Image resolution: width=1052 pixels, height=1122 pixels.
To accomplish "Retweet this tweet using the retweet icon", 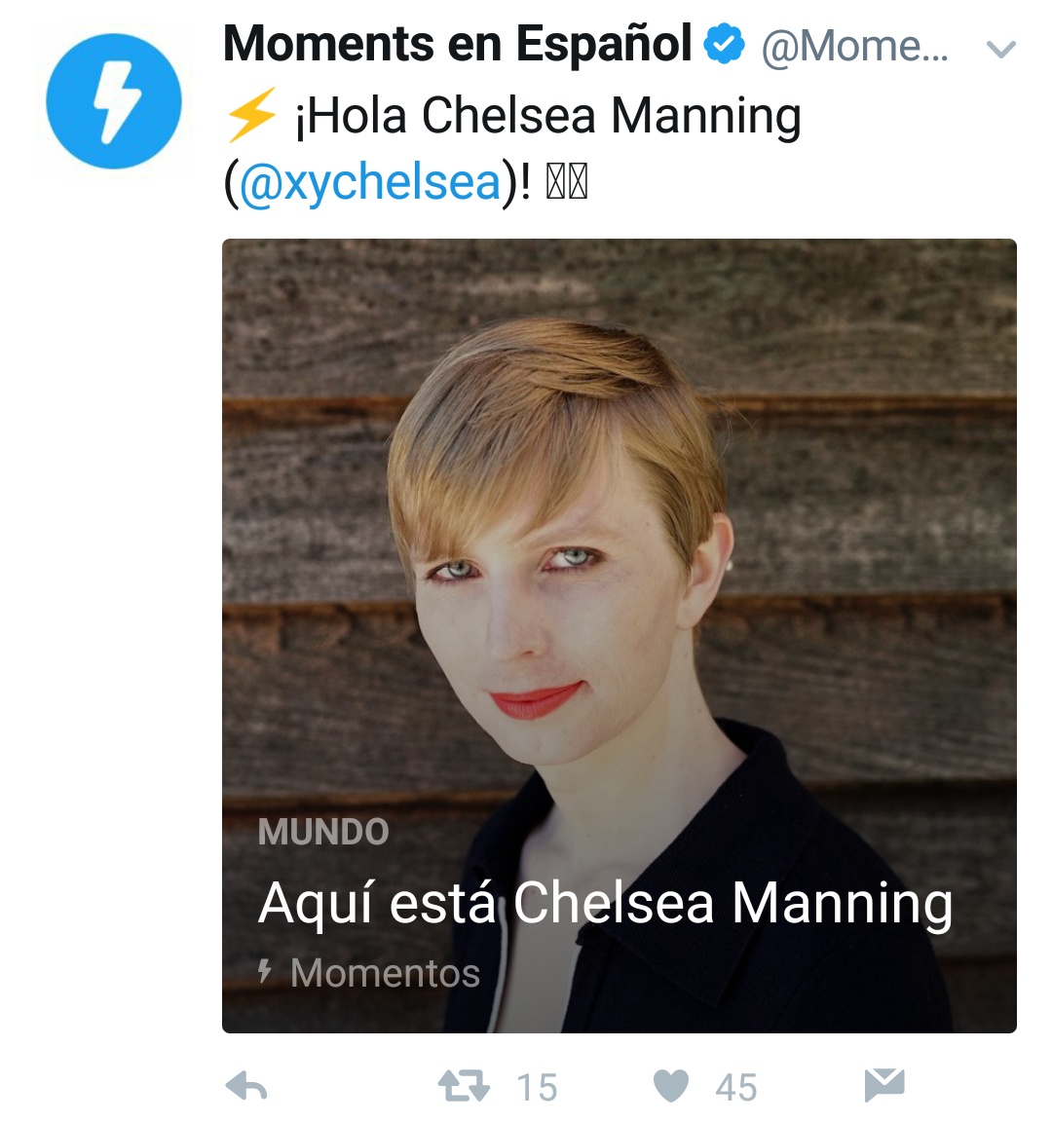I will click(464, 1085).
